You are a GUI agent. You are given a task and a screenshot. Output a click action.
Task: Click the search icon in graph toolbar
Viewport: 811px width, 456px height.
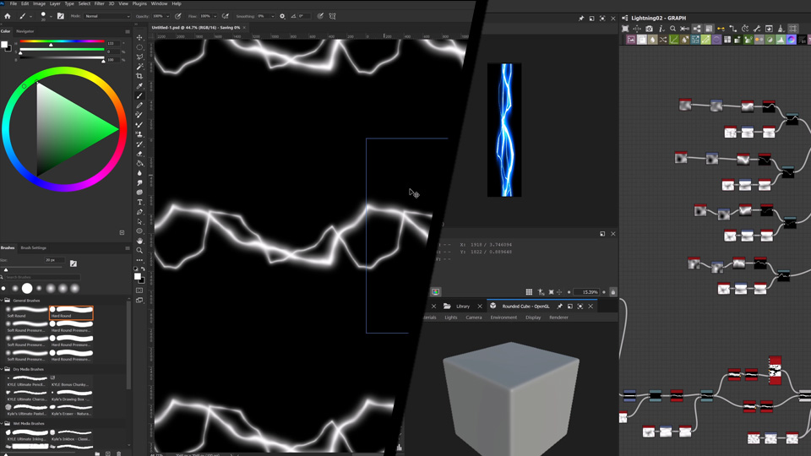point(672,29)
